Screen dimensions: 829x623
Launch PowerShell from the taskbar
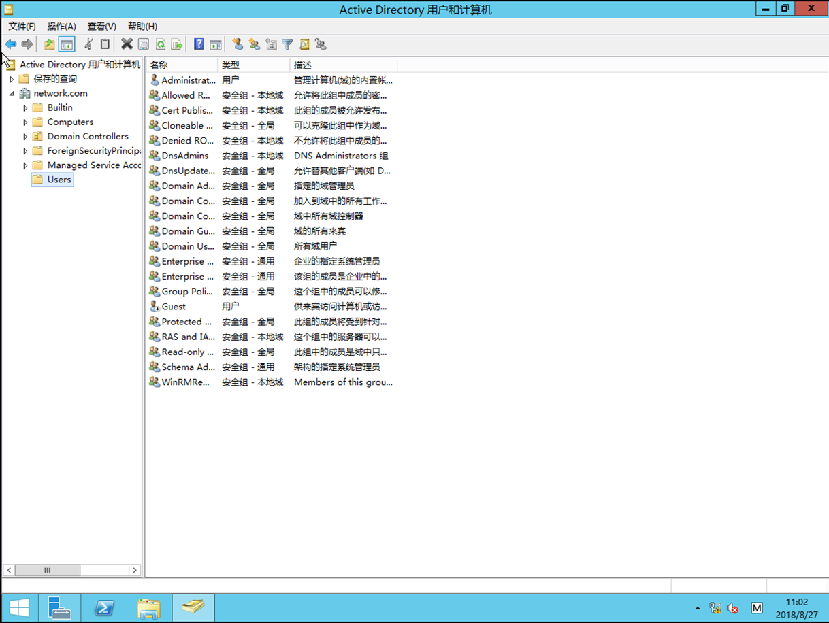coord(104,607)
